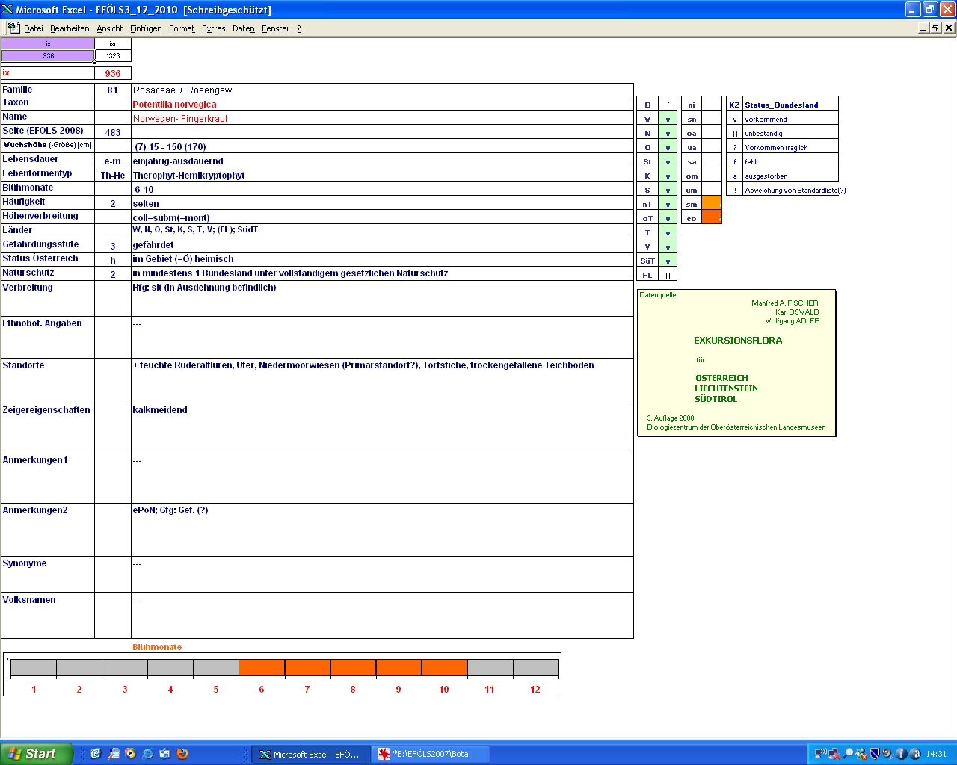Click the wireless network tray icon
Viewport: 957px width, 765px height.
(x=820, y=754)
